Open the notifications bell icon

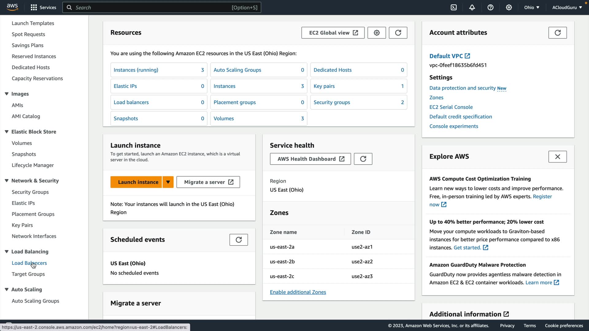tap(472, 7)
